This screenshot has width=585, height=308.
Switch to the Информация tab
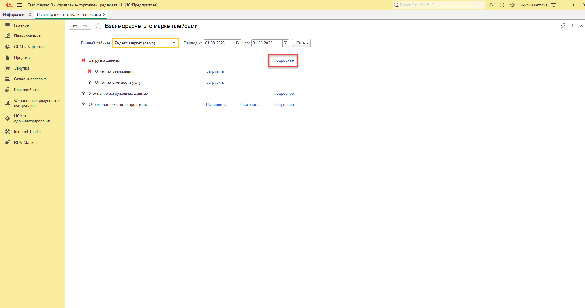pyautogui.click(x=14, y=14)
